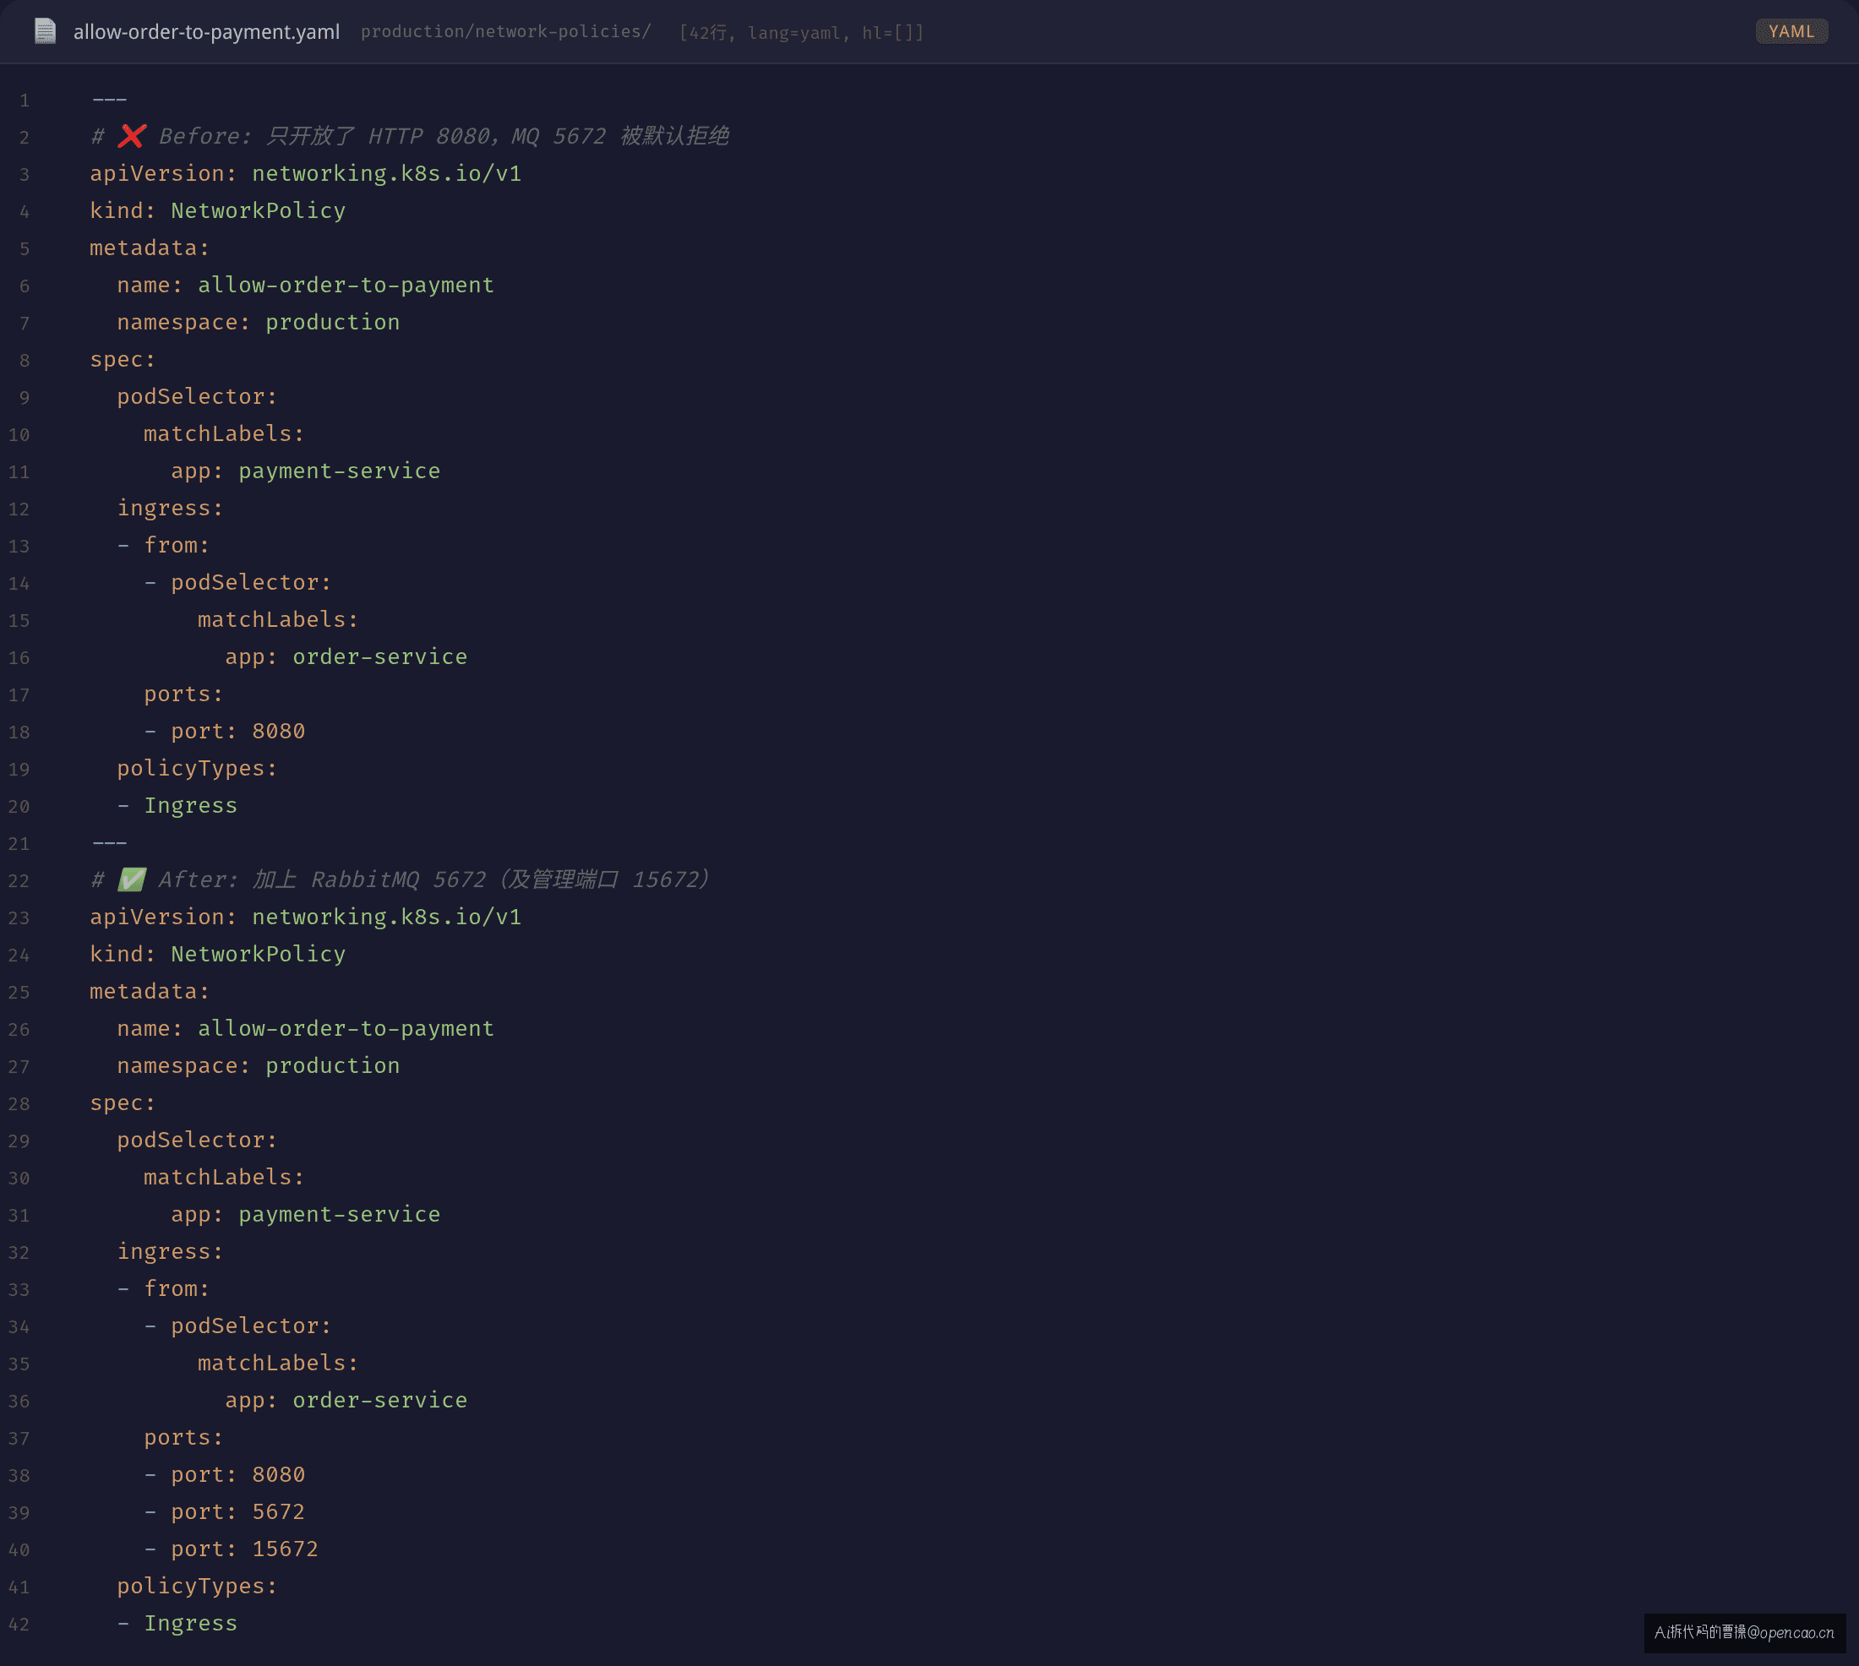1859x1666 pixels.
Task: Click '- port: 15672' on line 40
Action: pos(231,1549)
